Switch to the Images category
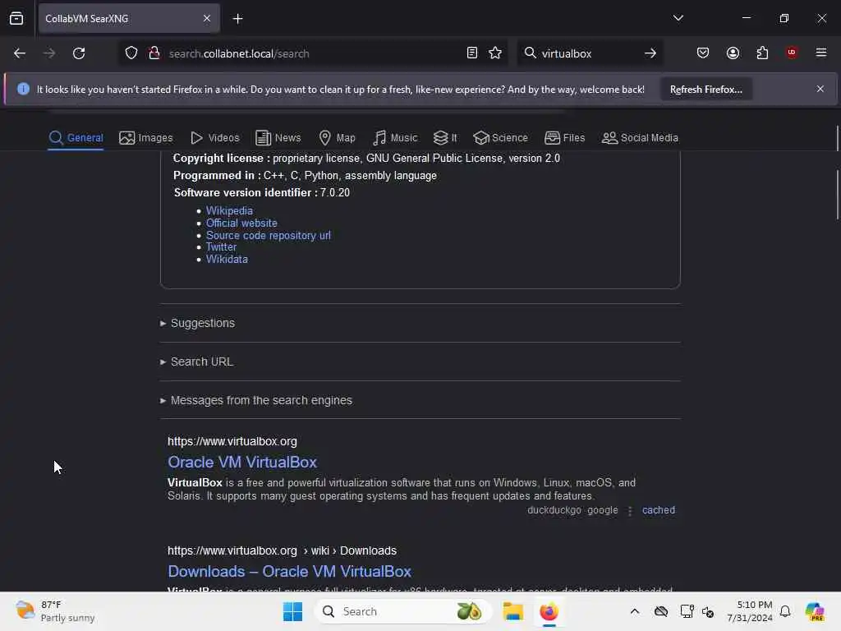This screenshot has height=631, width=841. 146,138
